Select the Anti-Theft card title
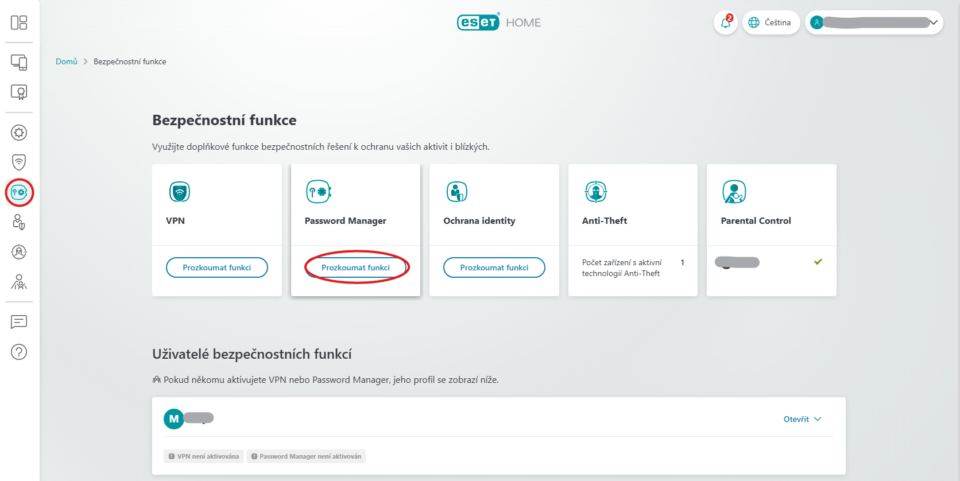The width and height of the screenshot is (960, 481). pyautogui.click(x=605, y=220)
